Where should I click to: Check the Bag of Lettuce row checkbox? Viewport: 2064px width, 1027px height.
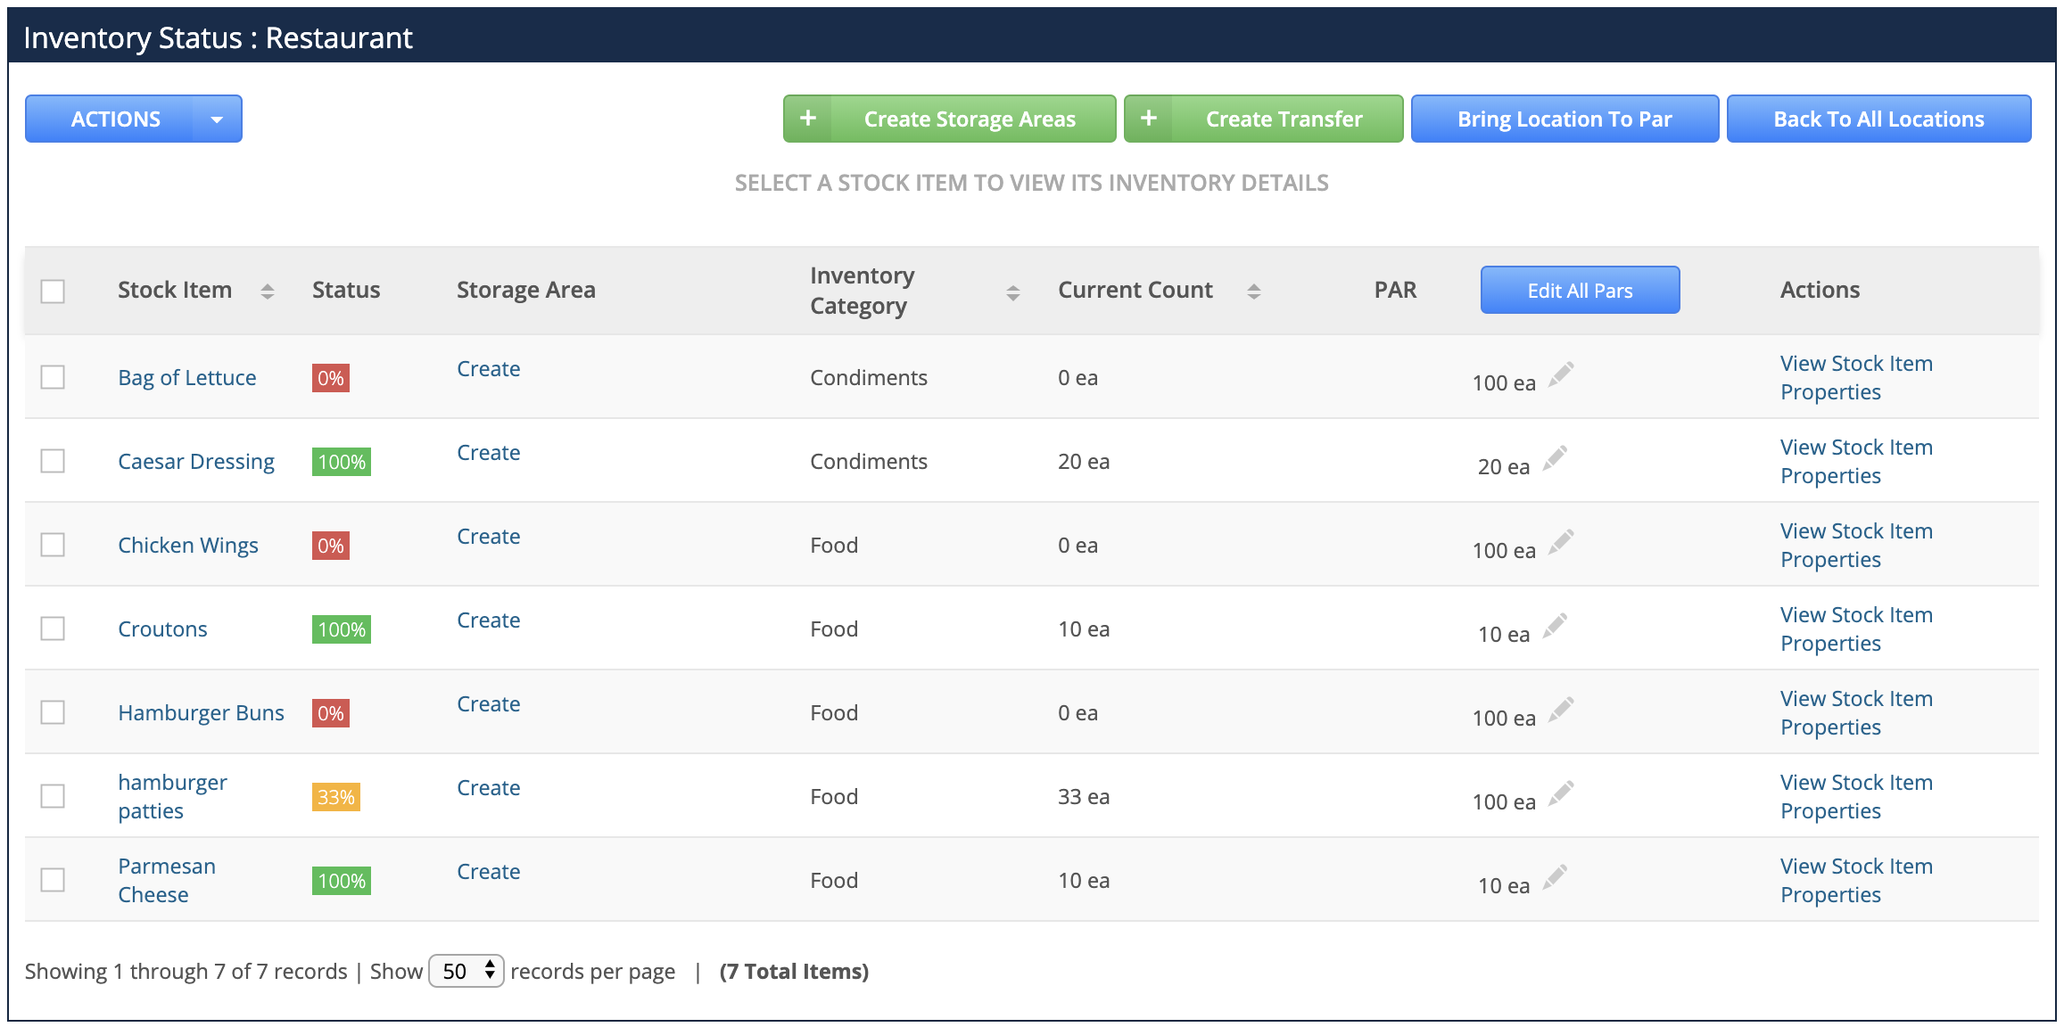click(53, 377)
